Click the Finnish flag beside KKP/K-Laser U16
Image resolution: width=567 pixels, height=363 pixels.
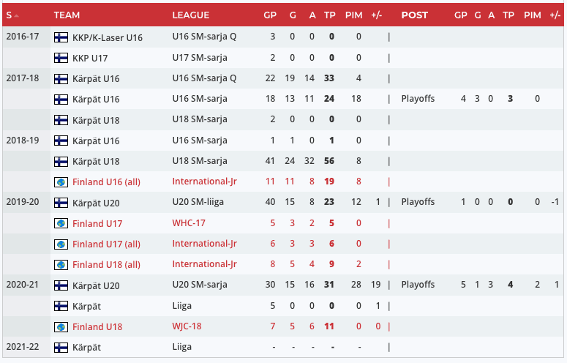click(x=61, y=37)
